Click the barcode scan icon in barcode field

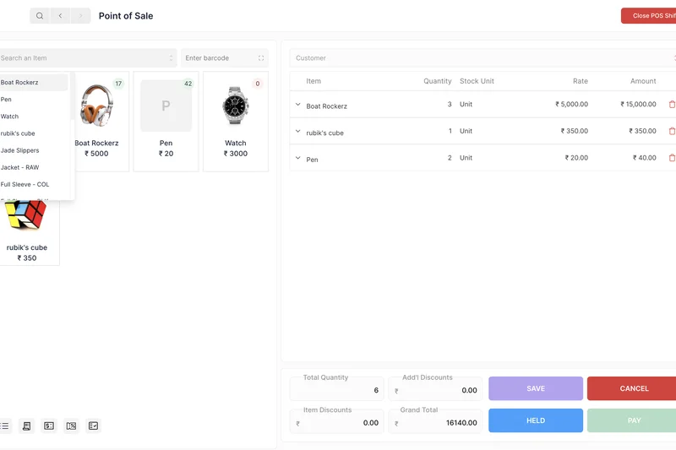[x=260, y=58]
